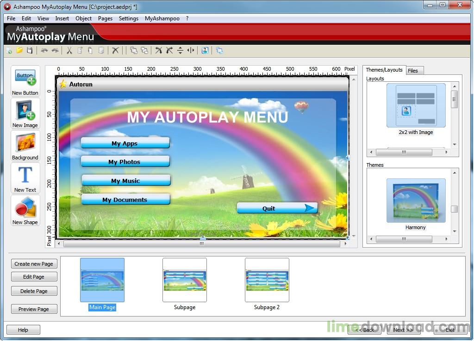The width and height of the screenshot is (474, 341).
Task: Apply the 2x2 with Image layout
Action: pos(415,105)
